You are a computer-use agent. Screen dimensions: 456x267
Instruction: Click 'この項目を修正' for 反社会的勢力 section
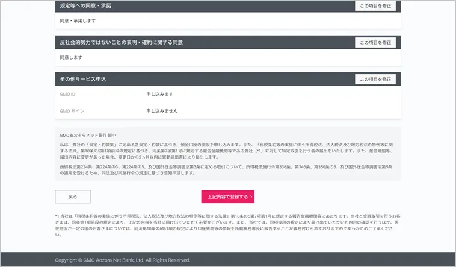(375, 43)
